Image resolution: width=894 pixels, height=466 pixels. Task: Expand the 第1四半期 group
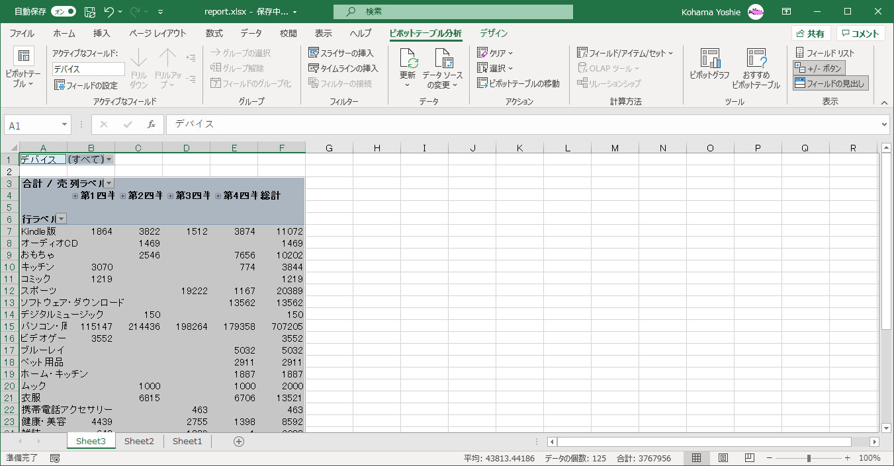pyautogui.click(x=75, y=196)
